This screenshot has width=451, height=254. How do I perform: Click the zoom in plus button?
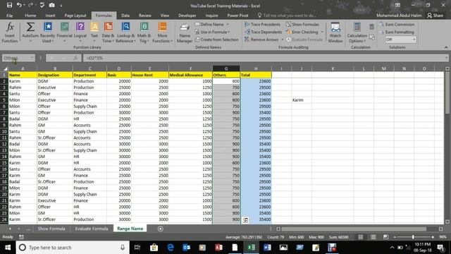tap(433, 237)
